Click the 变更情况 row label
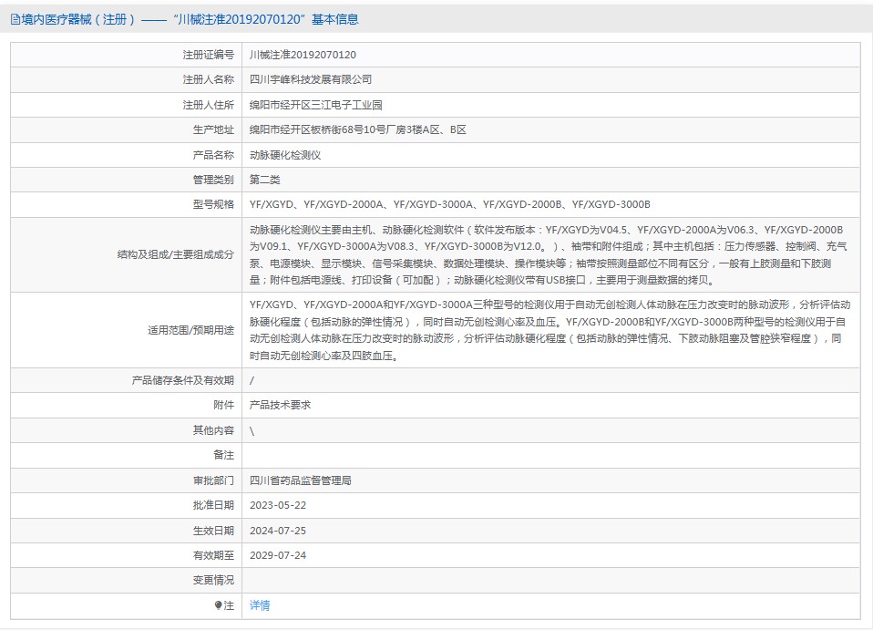Screen dimensions: 873x630 point(213,580)
